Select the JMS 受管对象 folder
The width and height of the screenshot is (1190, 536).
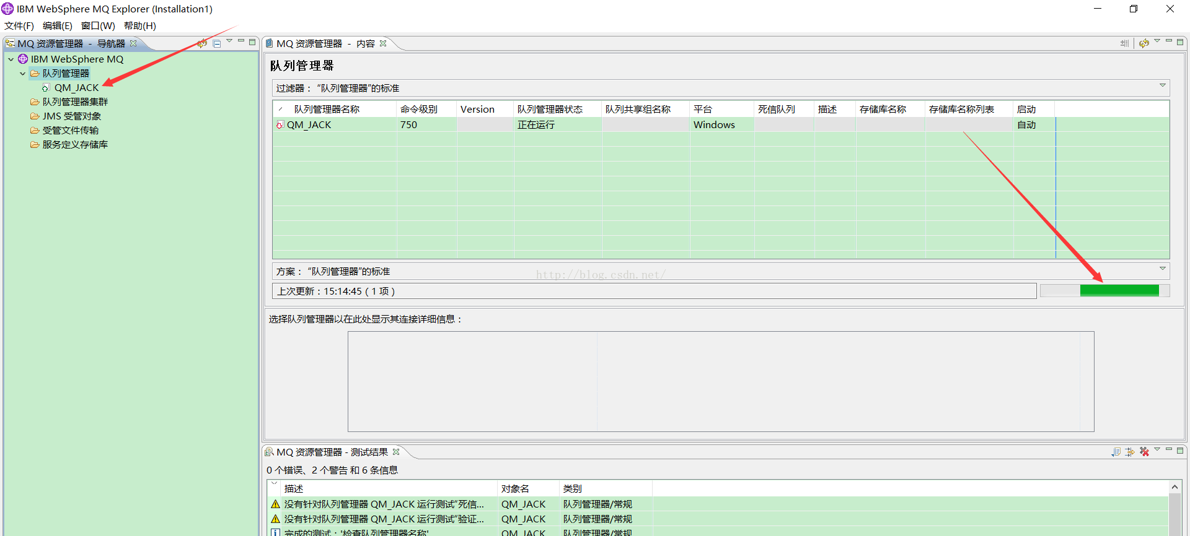click(72, 116)
